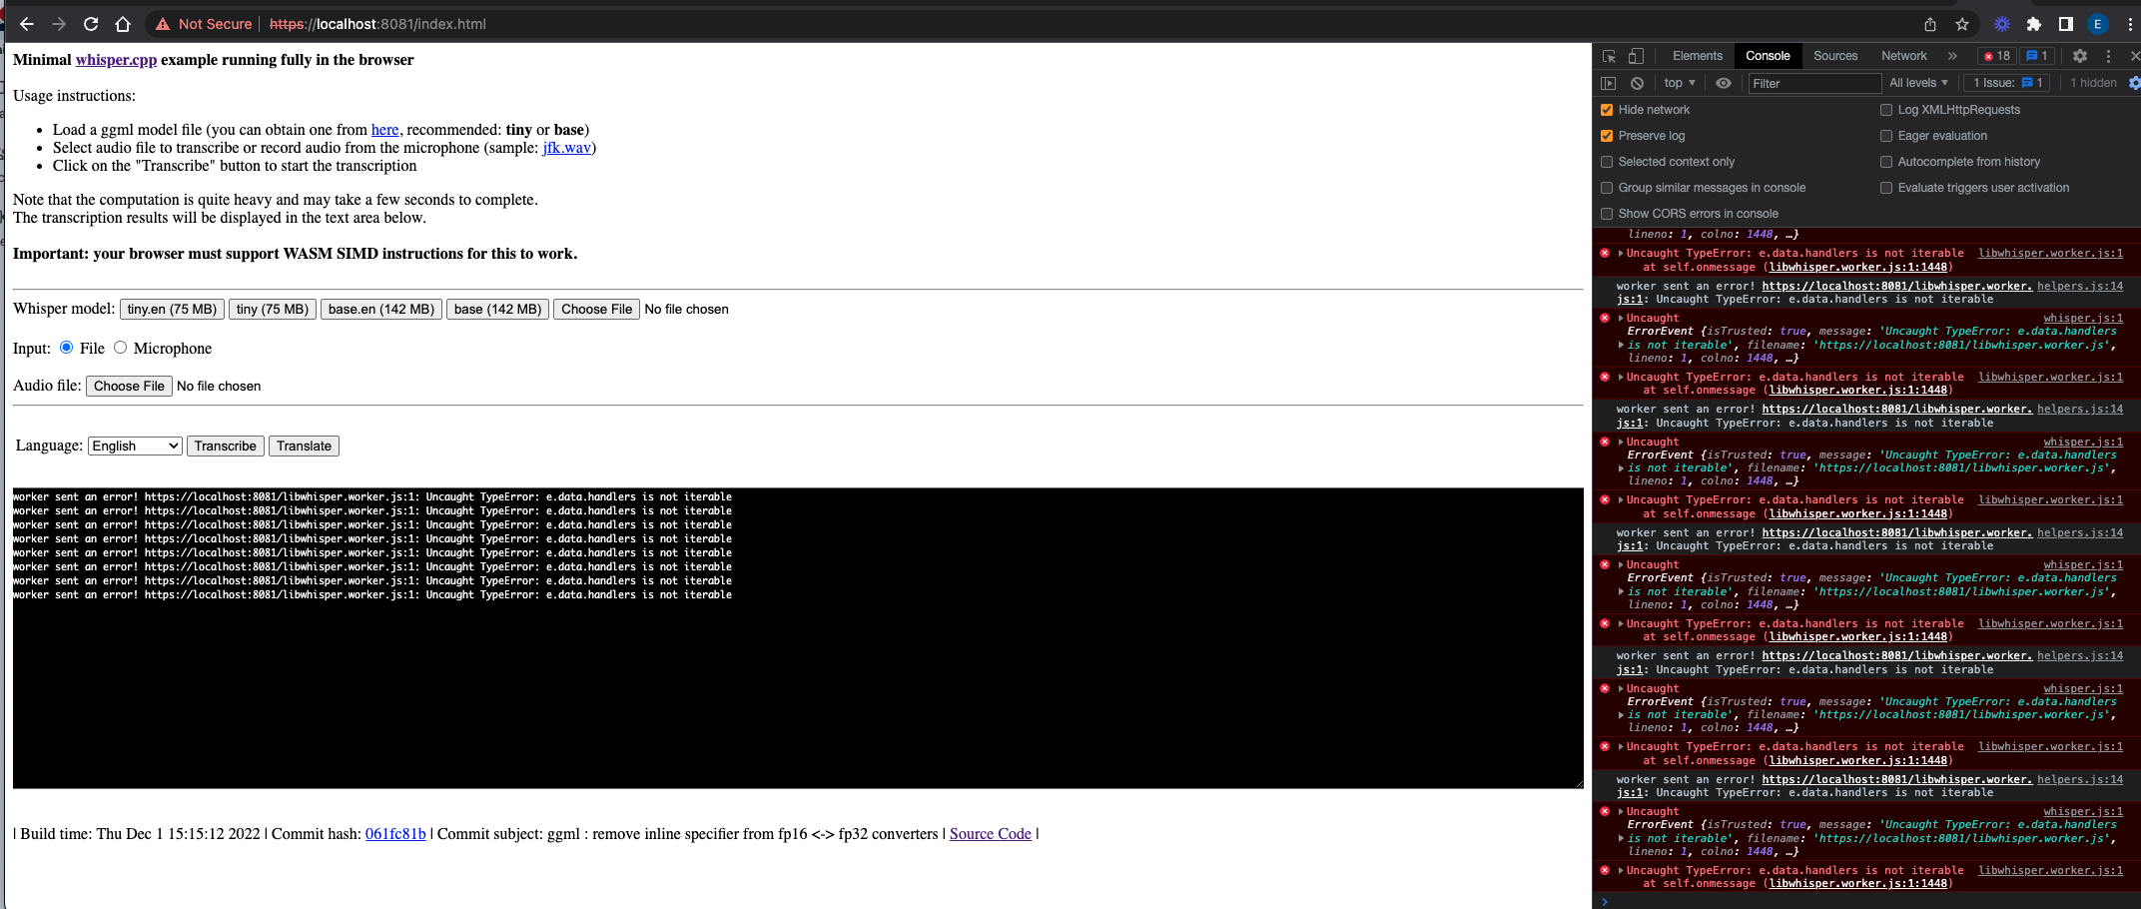
Task: Uncheck the Preserve log checkbox
Action: (x=1607, y=136)
